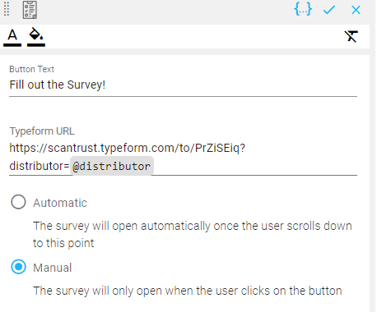Select the Manual radio button
The height and width of the screenshot is (312, 377).
pos(18,267)
